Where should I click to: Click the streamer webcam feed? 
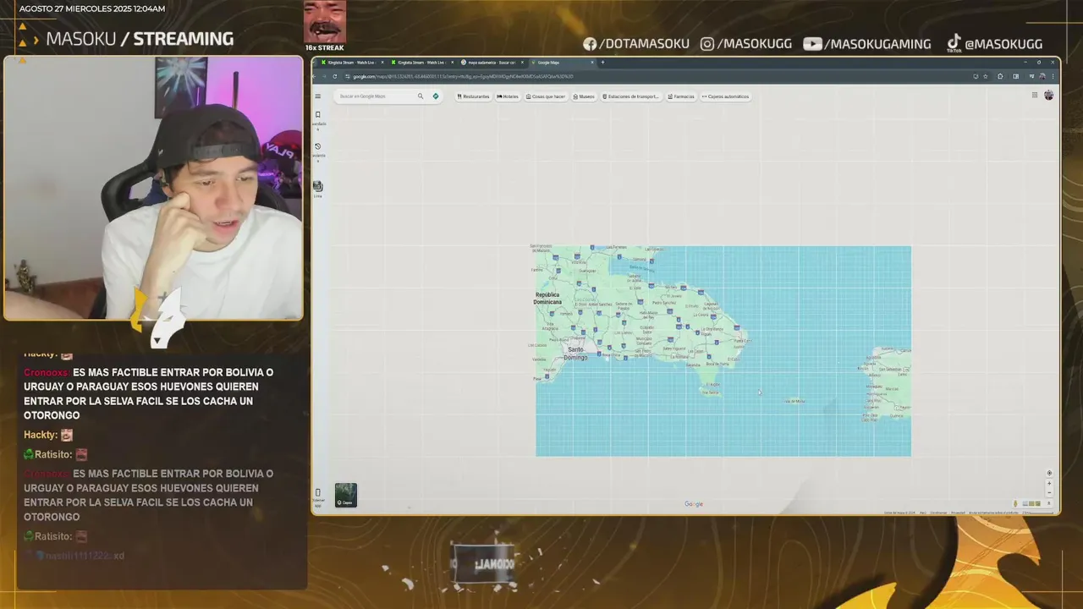pos(154,188)
